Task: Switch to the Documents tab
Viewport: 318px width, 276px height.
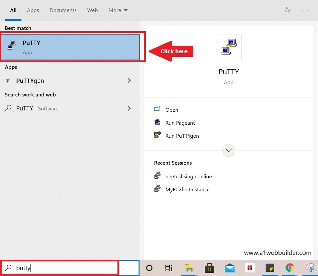Action: click(x=63, y=10)
